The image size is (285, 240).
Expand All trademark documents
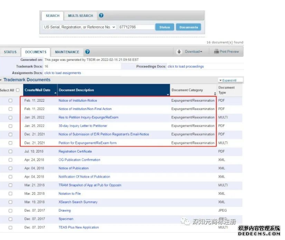230,80
